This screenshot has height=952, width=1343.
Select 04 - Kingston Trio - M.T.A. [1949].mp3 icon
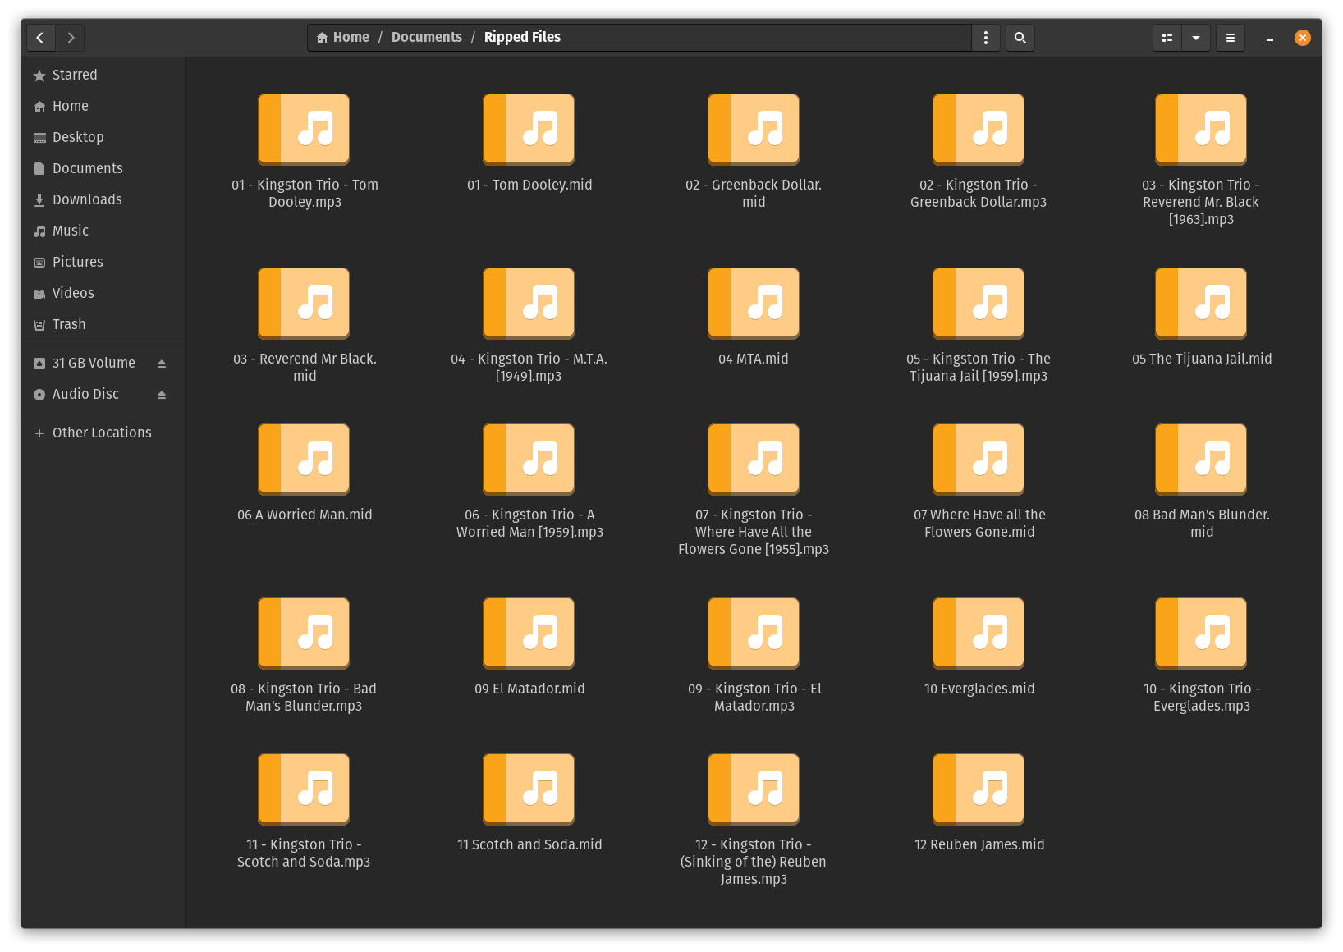point(529,304)
